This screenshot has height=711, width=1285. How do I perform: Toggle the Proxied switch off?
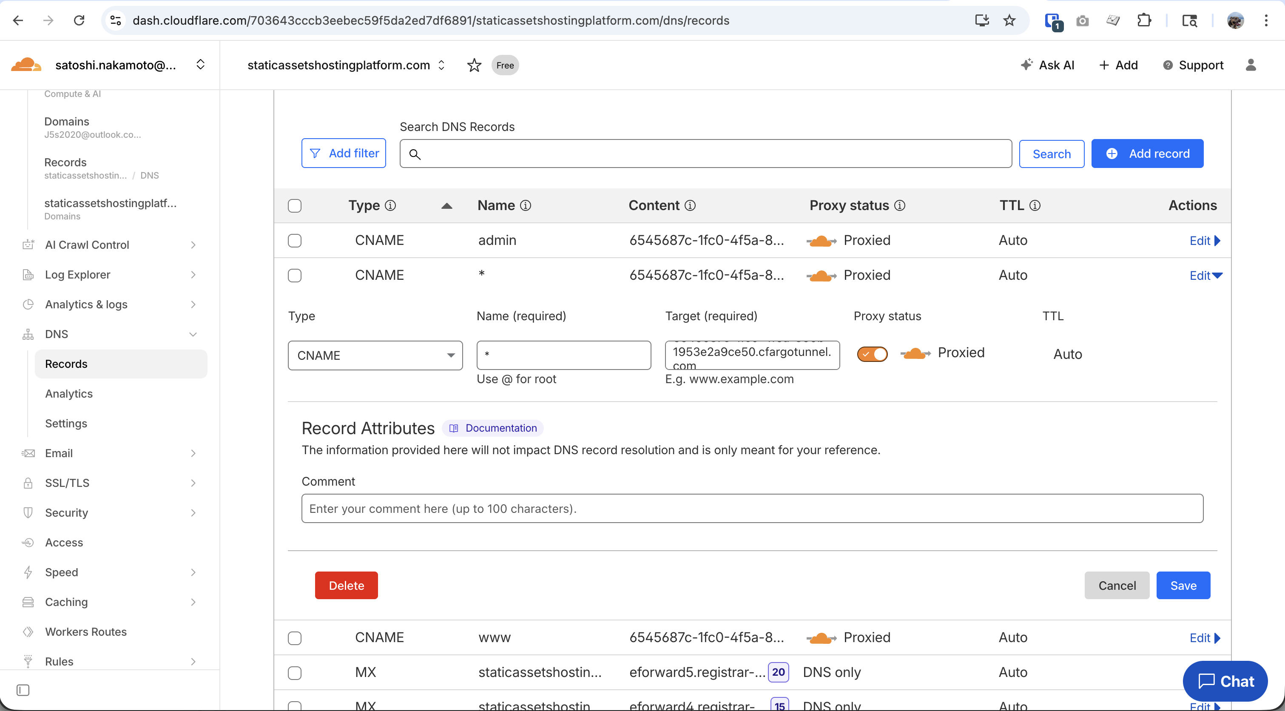(872, 354)
